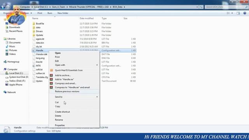Click the Update folder icon
Screen dimensions: 249x140
click(x=34, y=35)
